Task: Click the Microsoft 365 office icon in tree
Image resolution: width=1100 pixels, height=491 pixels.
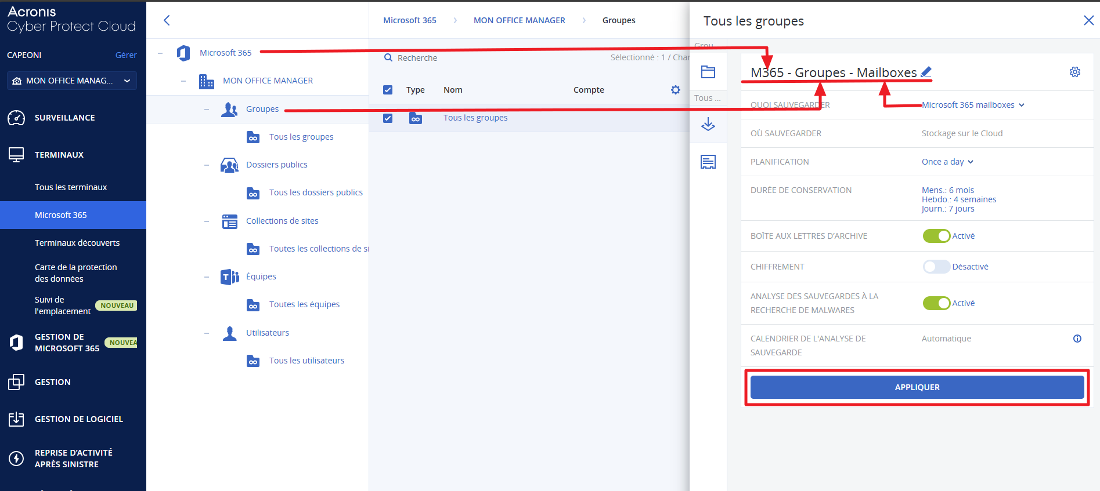Action: (x=183, y=53)
